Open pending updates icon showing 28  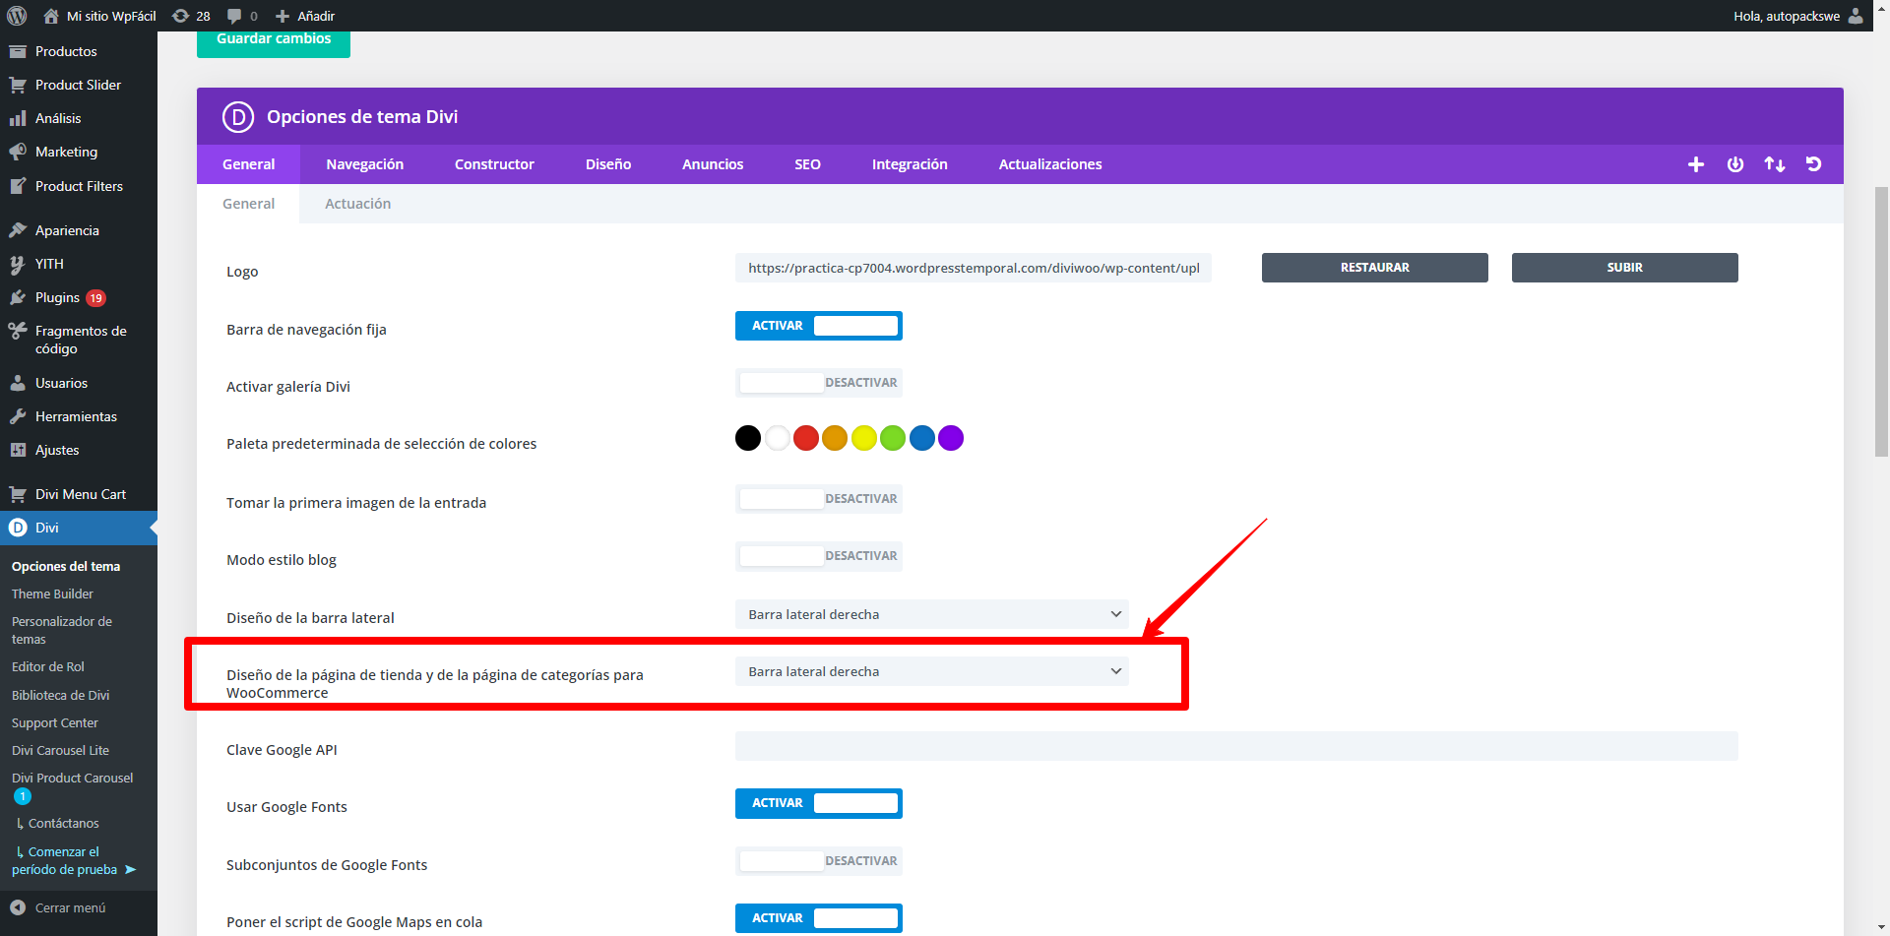(191, 16)
